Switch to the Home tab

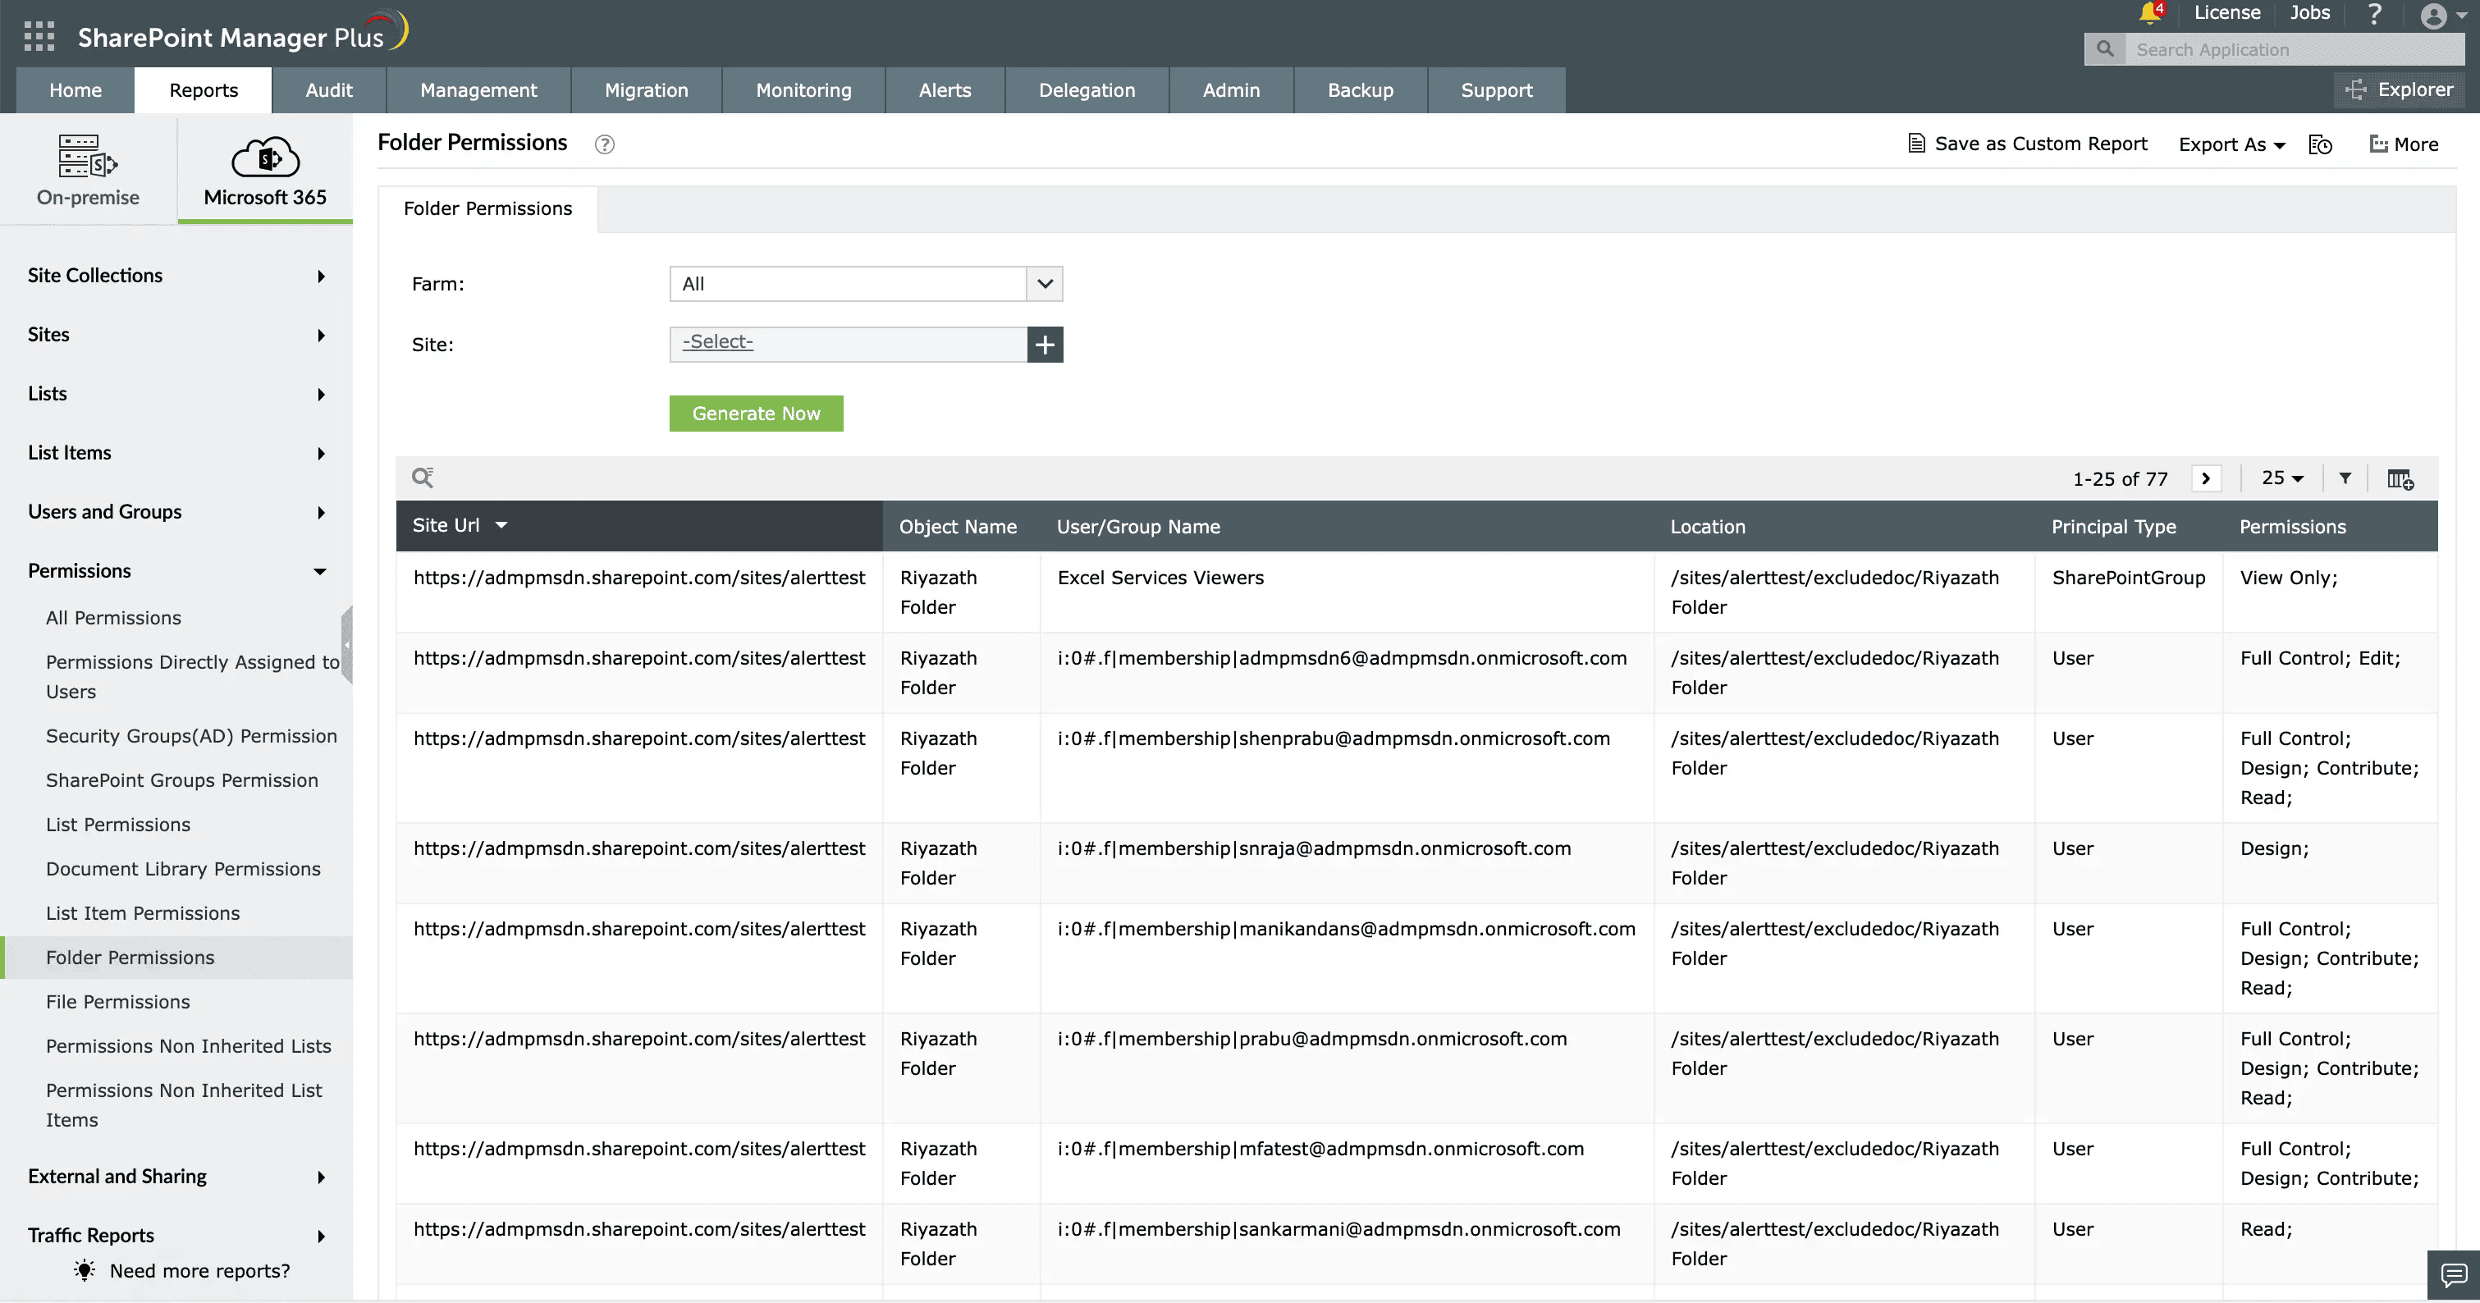click(x=75, y=90)
